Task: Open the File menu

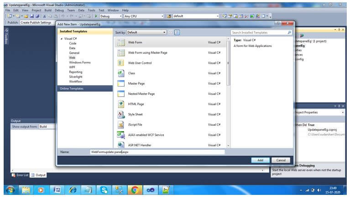Action: (8, 10)
